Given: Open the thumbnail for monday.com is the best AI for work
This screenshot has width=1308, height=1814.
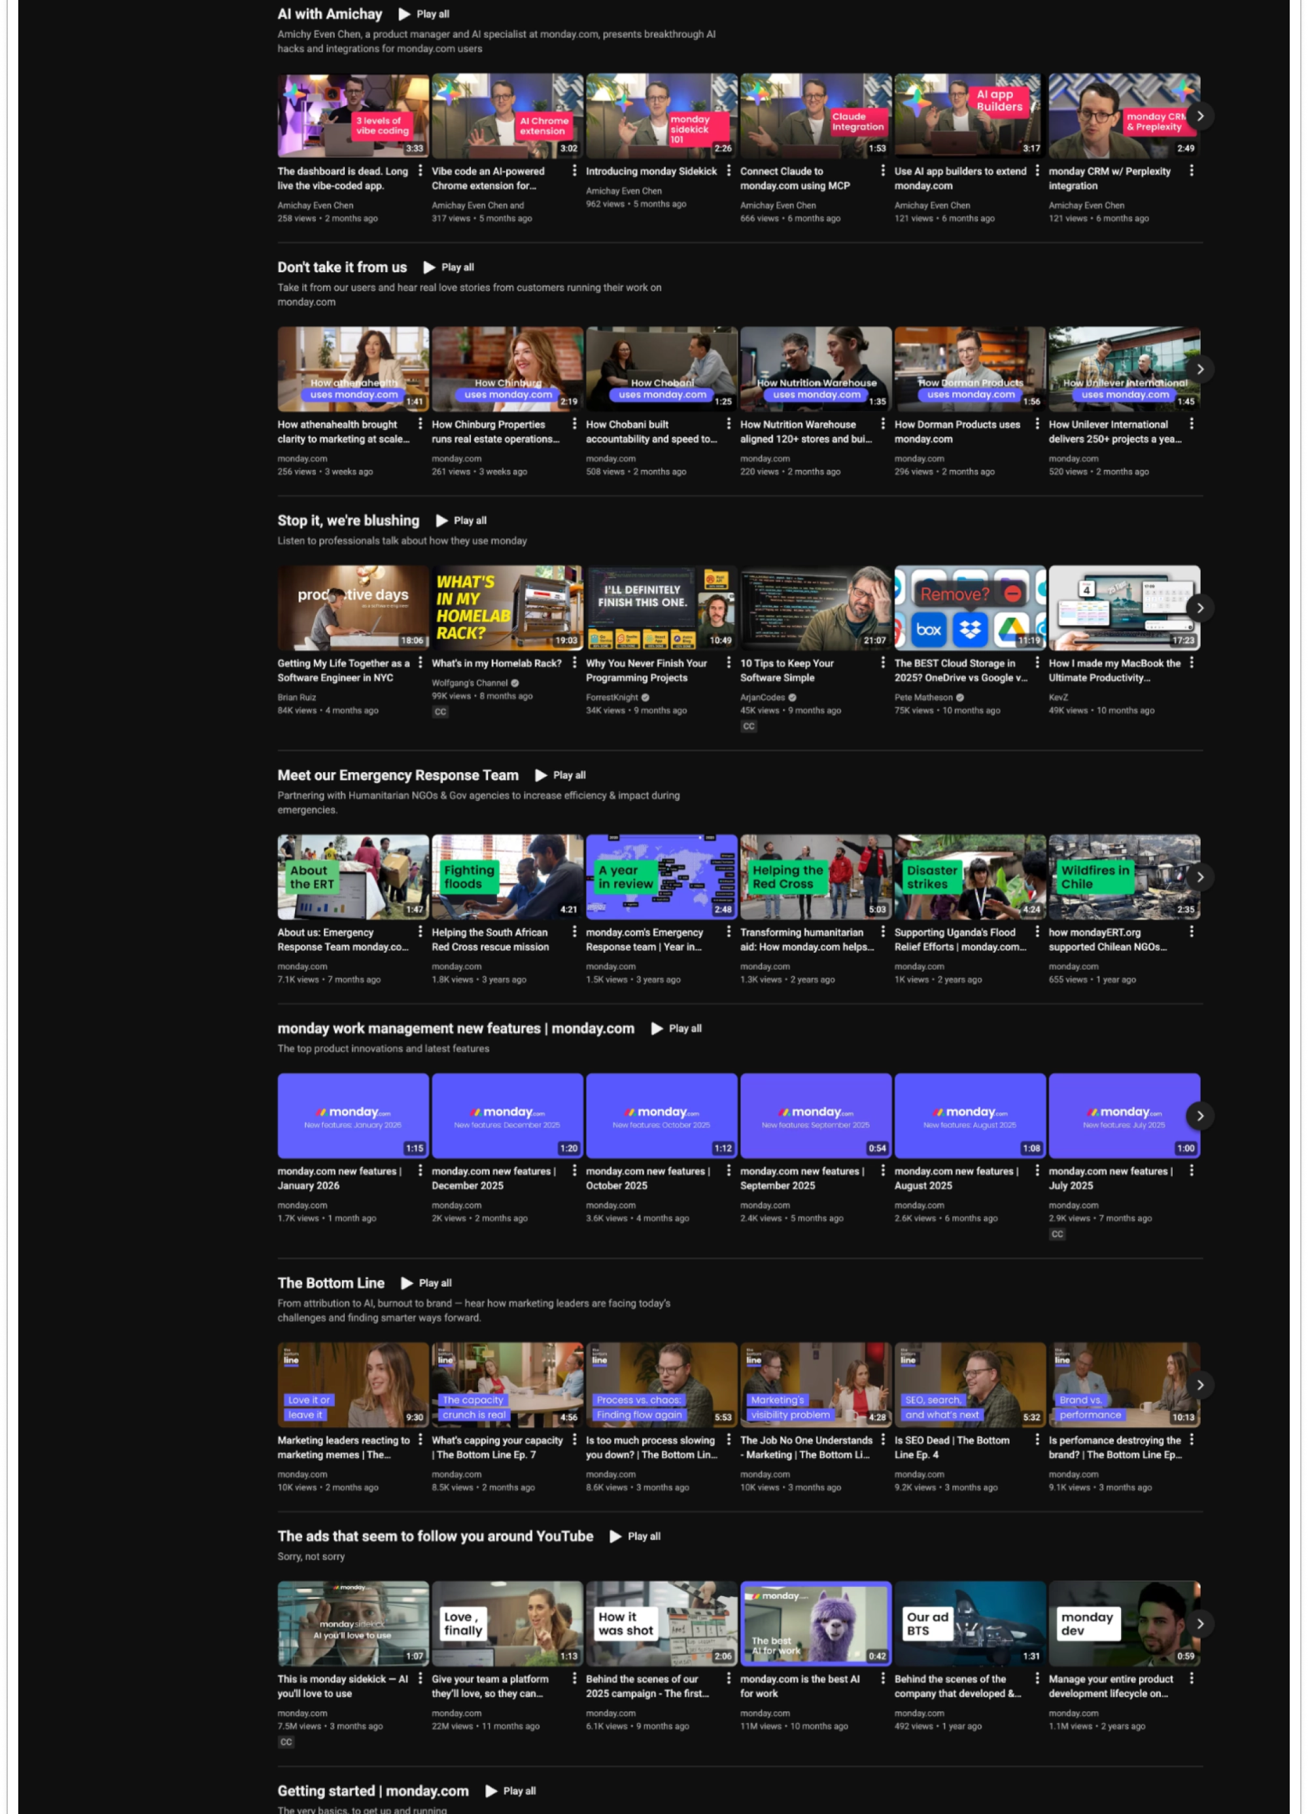Looking at the screenshot, I should 816,1624.
